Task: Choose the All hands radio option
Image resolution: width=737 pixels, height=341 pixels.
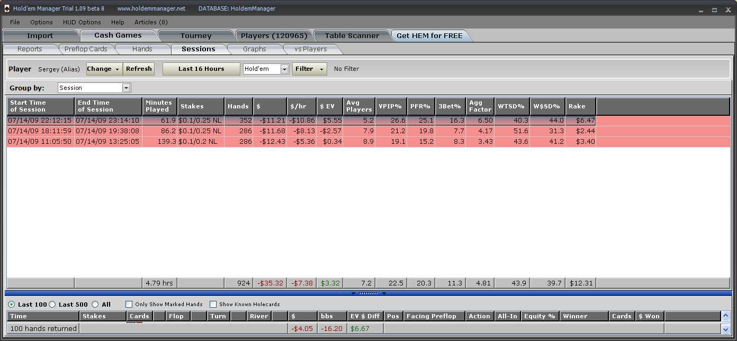Action: [95, 305]
